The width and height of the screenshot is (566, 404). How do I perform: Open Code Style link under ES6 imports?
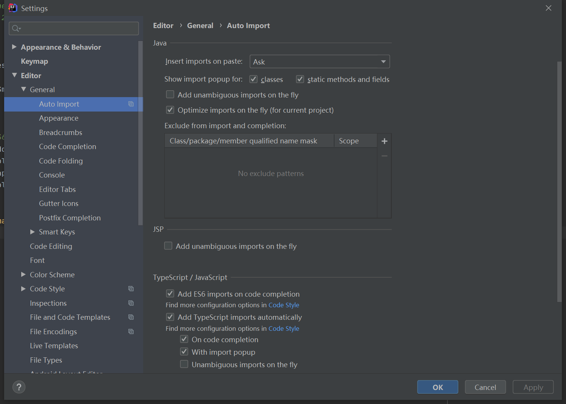click(x=284, y=305)
